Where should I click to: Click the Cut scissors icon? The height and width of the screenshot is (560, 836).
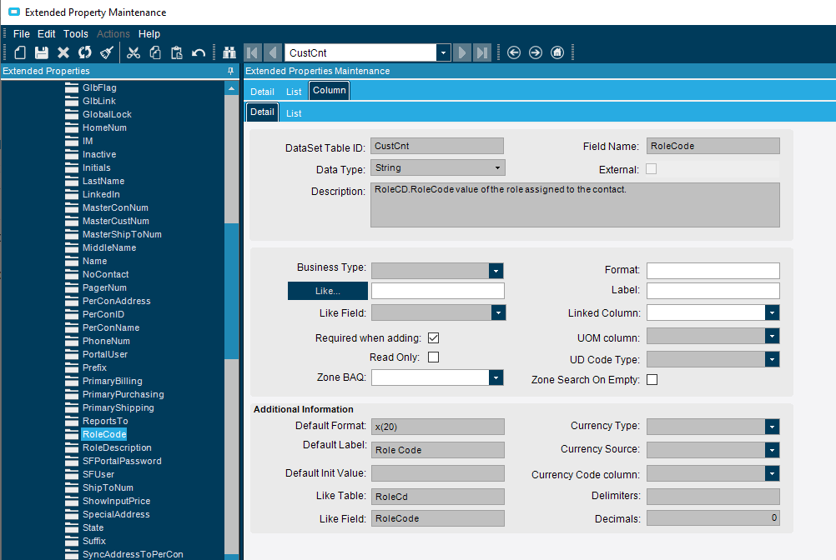pyautogui.click(x=133, y=52)
